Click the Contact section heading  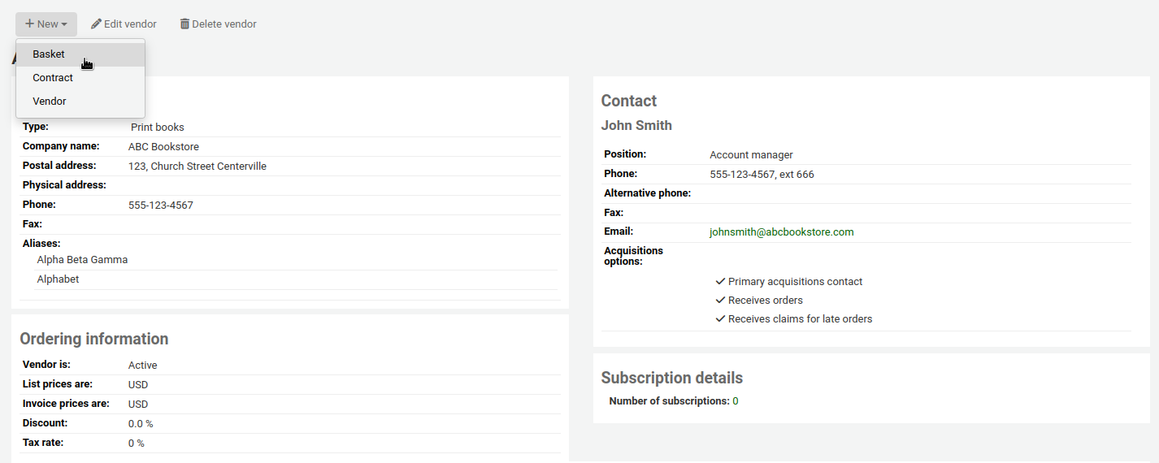click(x=628, y=101)
